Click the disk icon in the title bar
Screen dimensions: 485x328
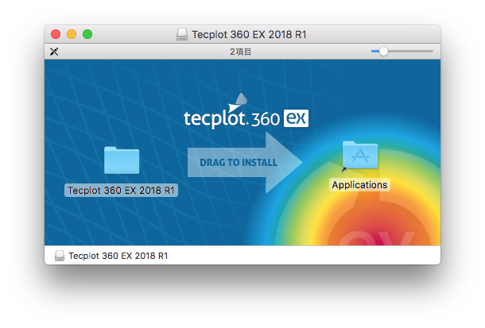click(182, 34)
